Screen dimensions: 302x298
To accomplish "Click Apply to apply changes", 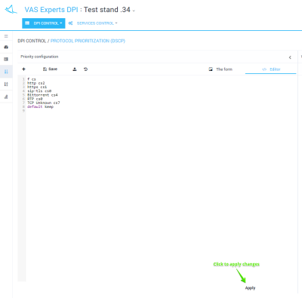I will [250, 288].
